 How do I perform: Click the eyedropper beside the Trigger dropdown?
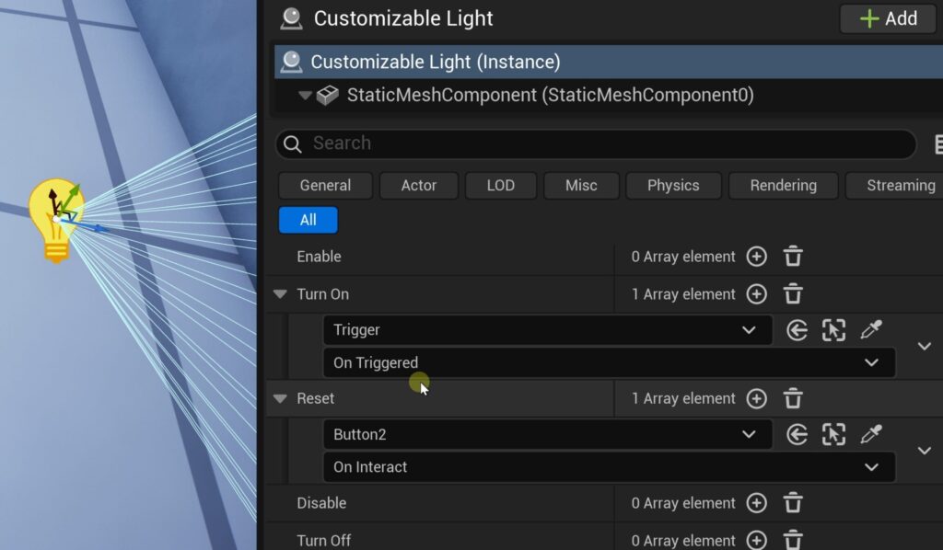[870, 330]
